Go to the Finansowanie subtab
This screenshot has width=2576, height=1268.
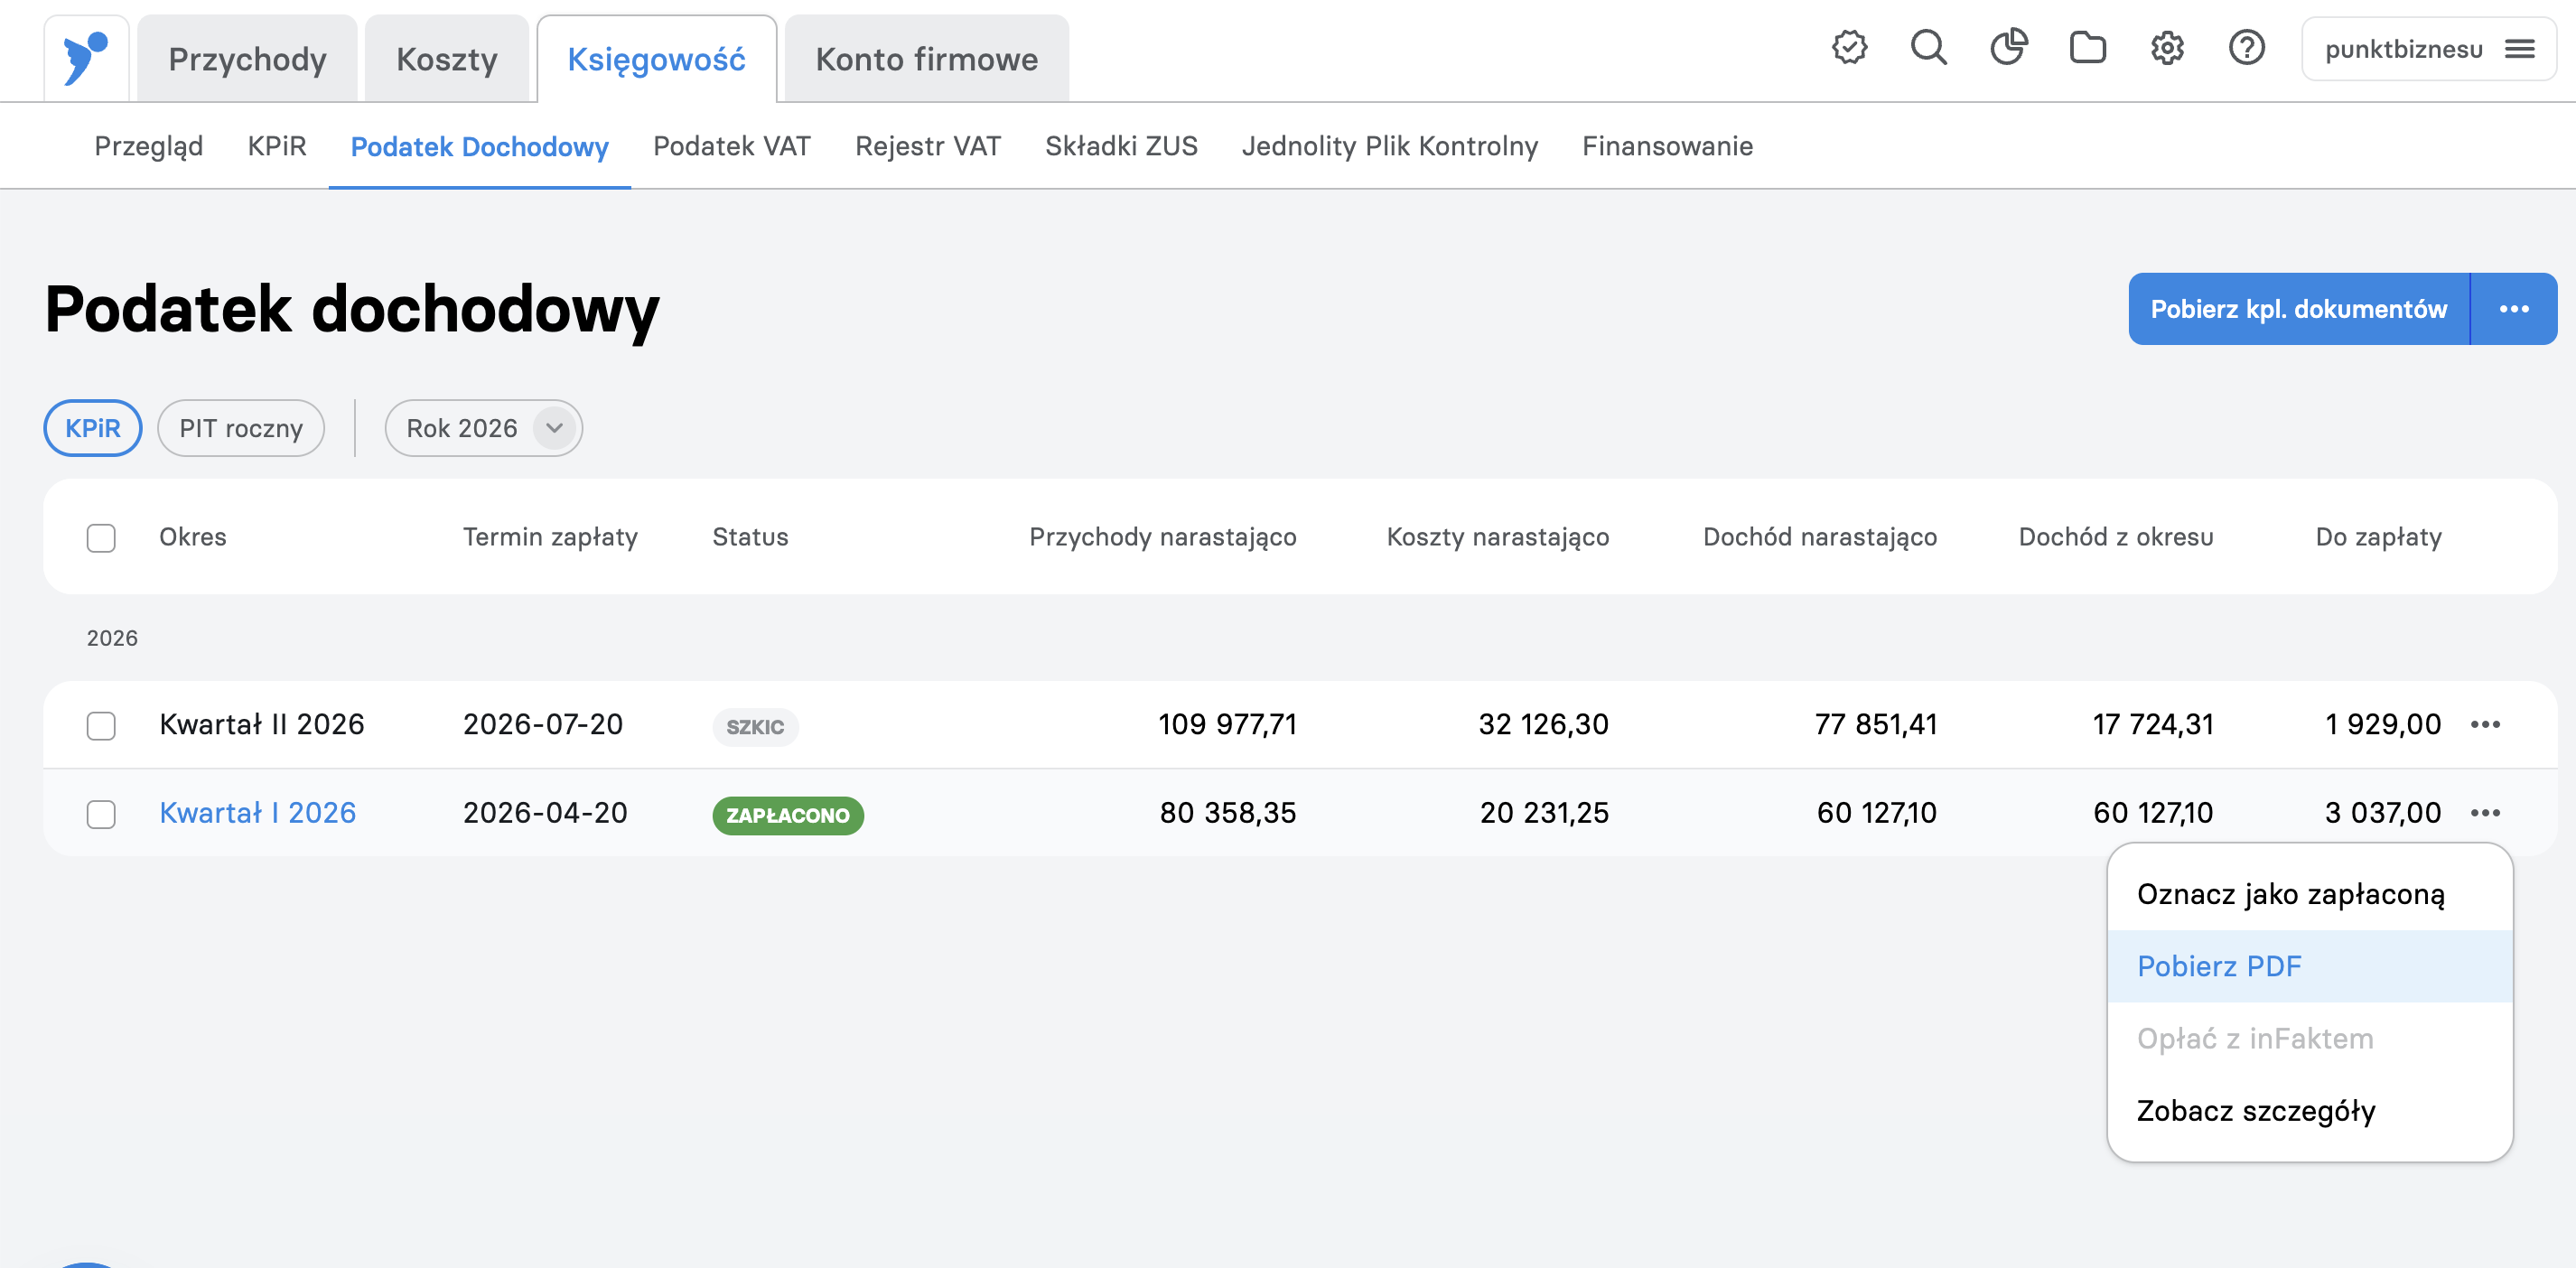coord(1667,146)
